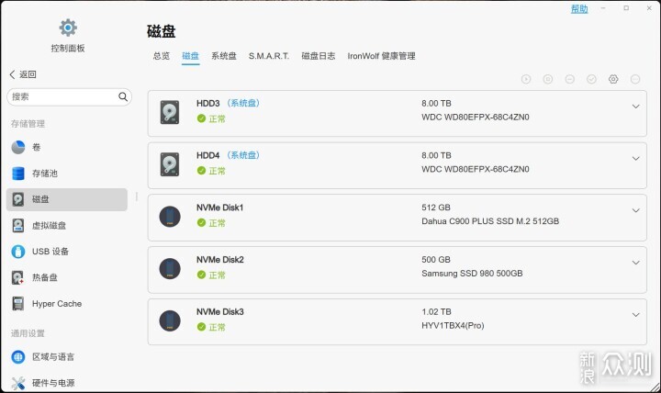The height and width of the screenshot is (393, 661).
Task: Select USB 设备 in the sidebar
Action: pyautogui.click(x=67, y=252)
